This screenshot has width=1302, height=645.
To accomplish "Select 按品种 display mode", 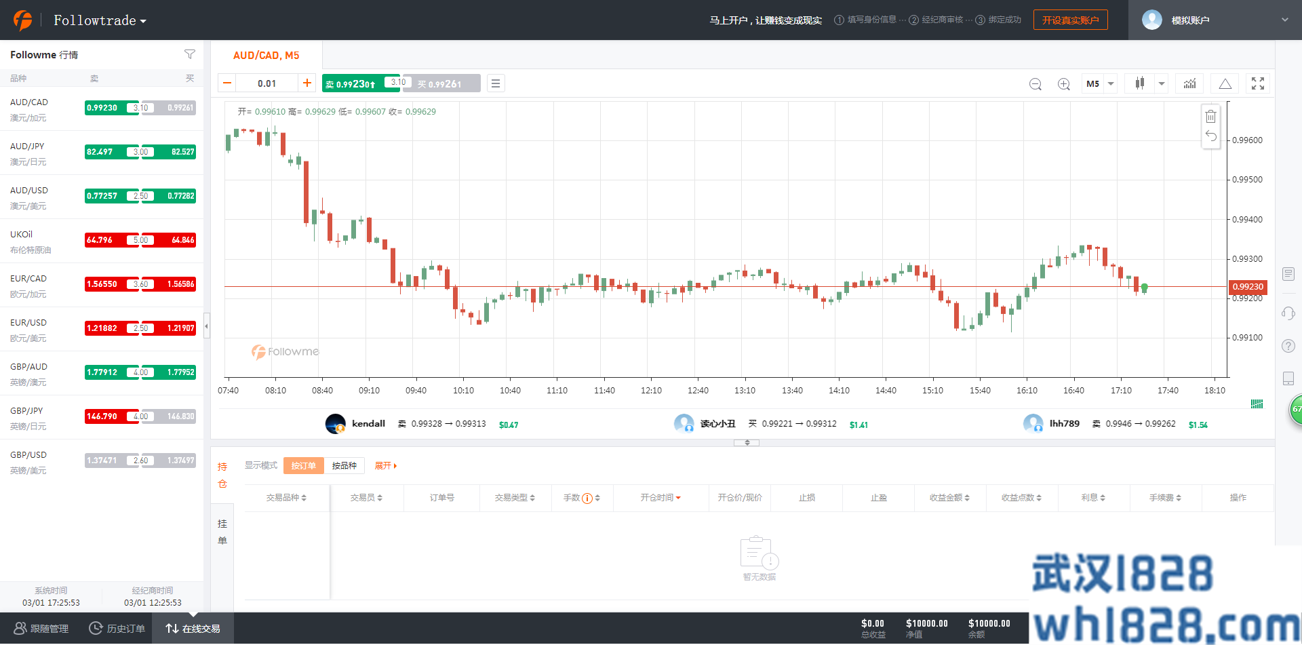I will [x=344, y=465].
